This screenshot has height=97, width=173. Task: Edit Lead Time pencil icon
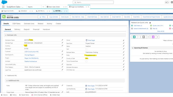click(62, 70)
